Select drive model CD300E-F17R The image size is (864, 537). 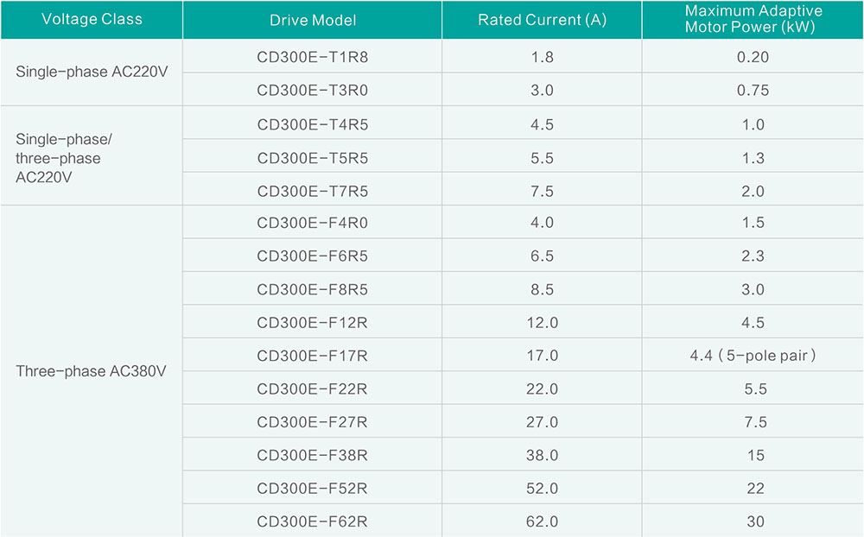pyautogui.click(x=312, y=356)
